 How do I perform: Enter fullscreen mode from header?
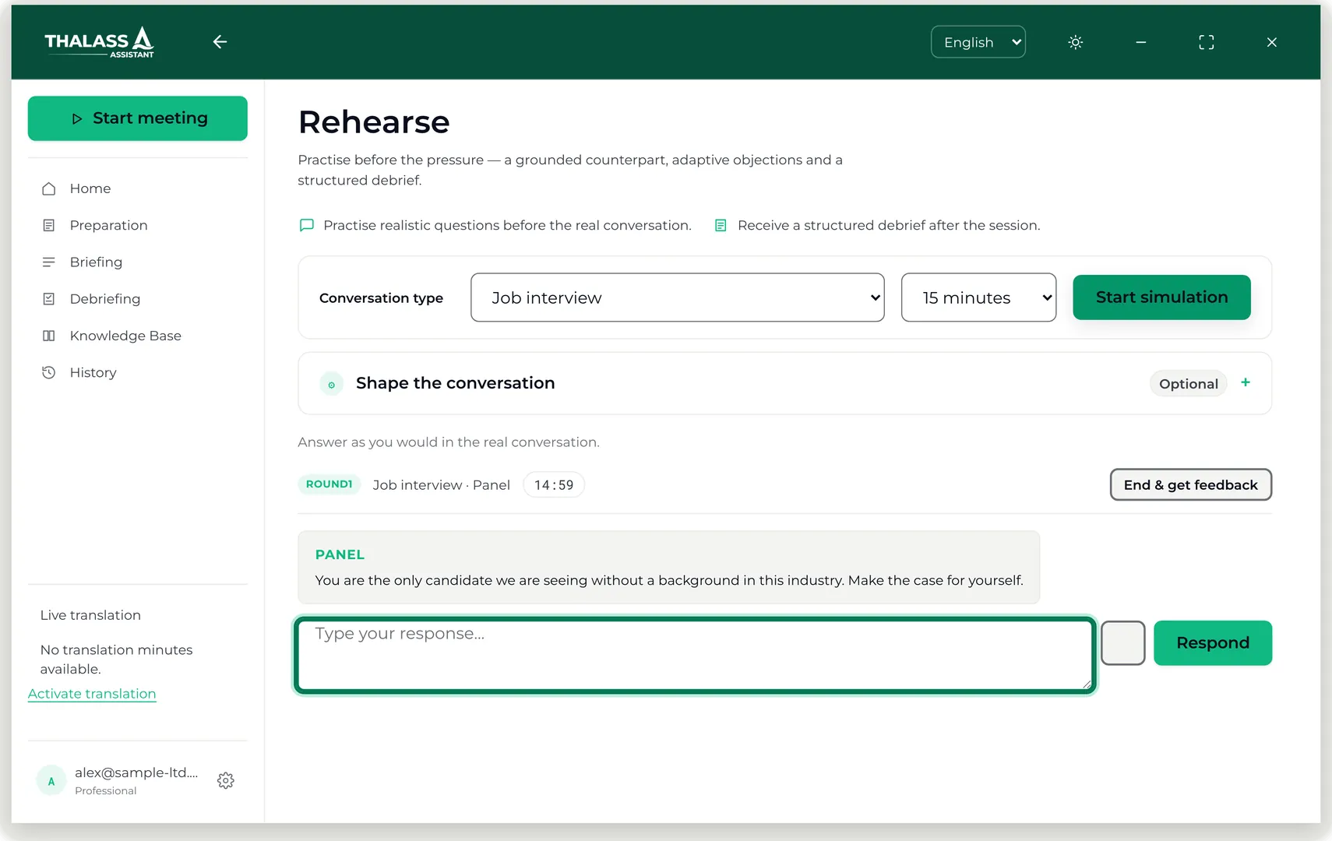[1207, 42]
